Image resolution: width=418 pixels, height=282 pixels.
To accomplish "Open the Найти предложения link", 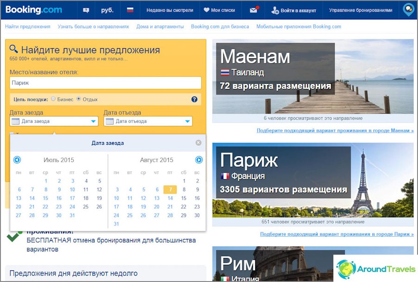I will click(x=28, y=27).
